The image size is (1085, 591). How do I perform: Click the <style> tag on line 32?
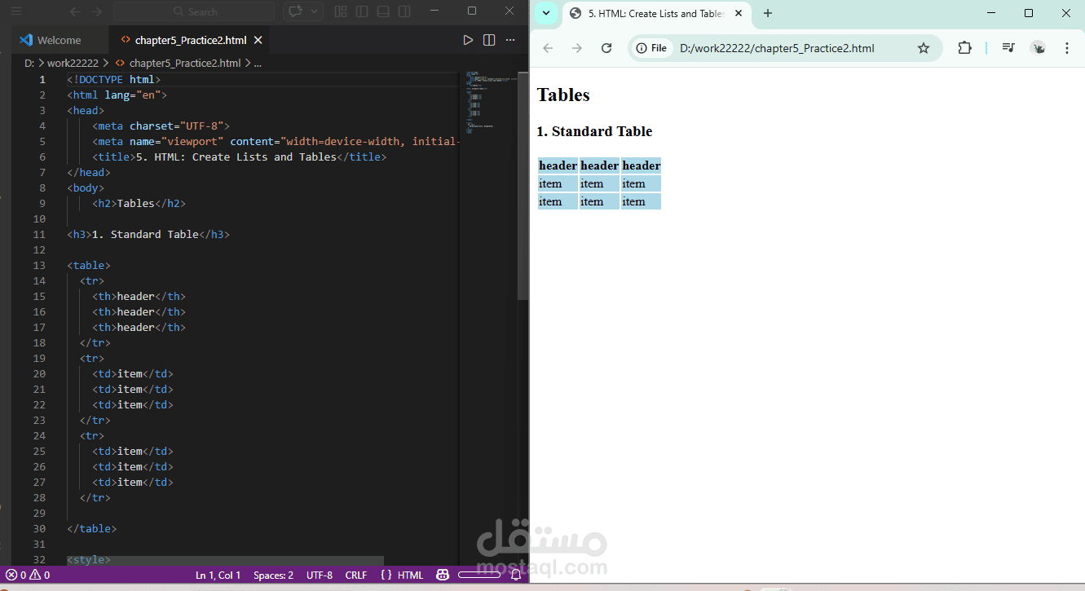[89, 559]
